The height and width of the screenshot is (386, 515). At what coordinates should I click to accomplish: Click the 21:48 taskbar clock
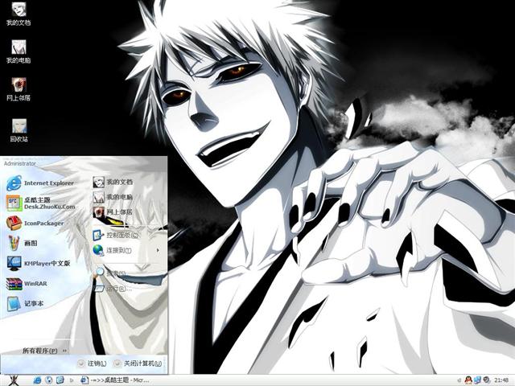click(501, 380)
